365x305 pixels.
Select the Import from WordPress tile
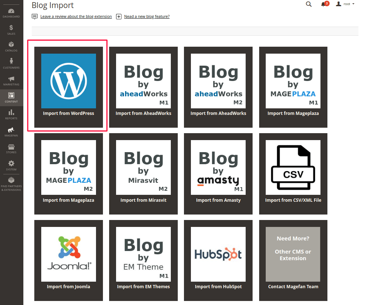click(69, 87)
